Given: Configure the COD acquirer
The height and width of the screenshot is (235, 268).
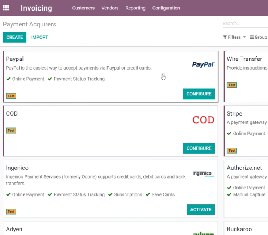Looking at the screenshot, I should point(199,148).
